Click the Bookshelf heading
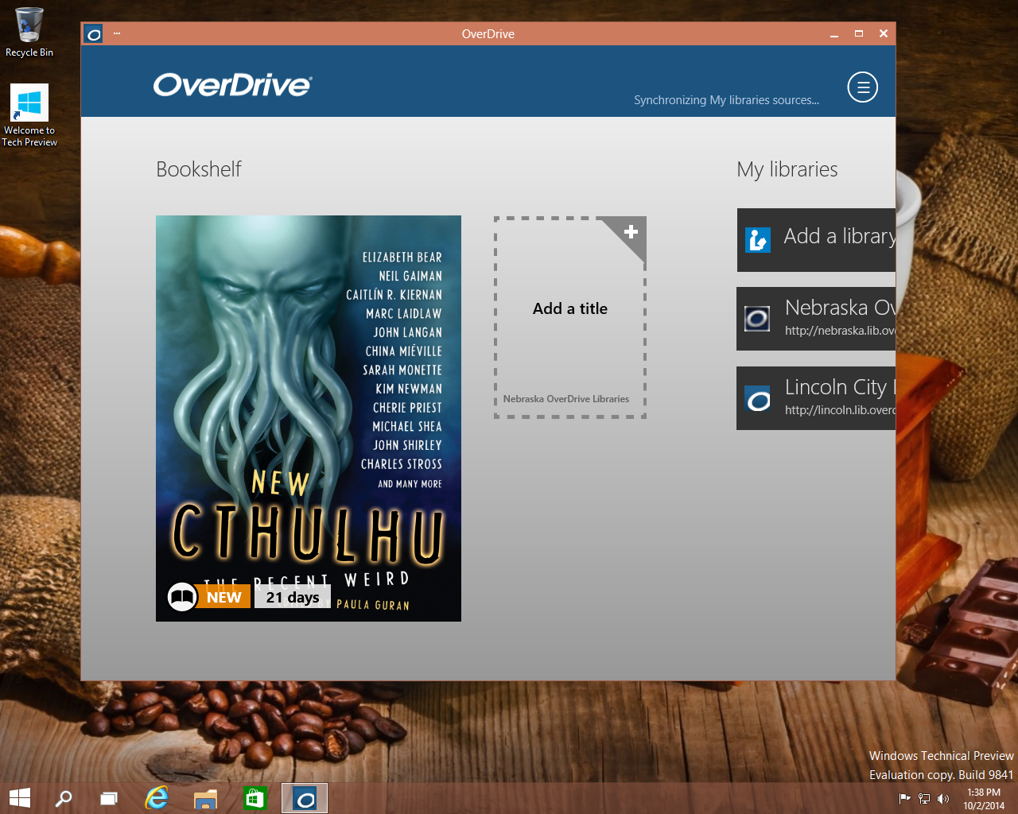This screenshot has height=814, width=1018. point(199,169)
